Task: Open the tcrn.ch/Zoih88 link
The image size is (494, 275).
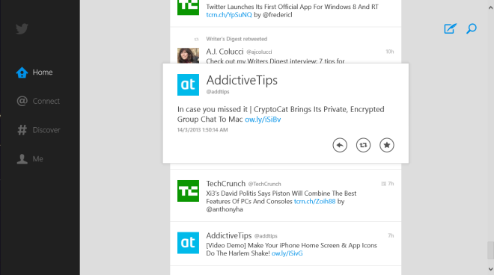Action: (314, 201)
